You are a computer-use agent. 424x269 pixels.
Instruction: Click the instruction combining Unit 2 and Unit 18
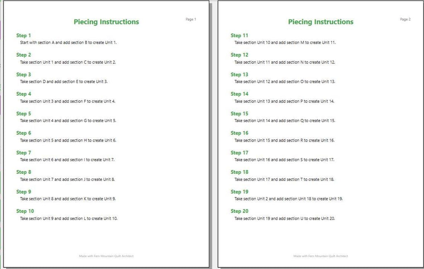289,199
